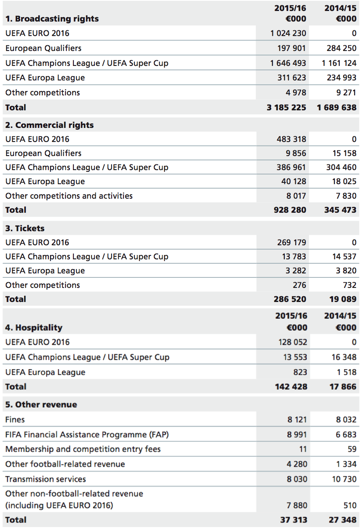Image resolution: width=363 pixels, height=531 pixels.
Task: Click the "3. Tickets" section heading
Action: 25,228
